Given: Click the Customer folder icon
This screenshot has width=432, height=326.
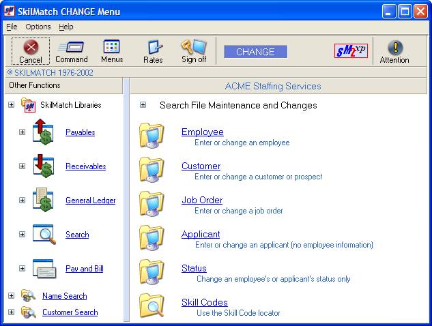Looking at the screenshot, I should (152, 170).
